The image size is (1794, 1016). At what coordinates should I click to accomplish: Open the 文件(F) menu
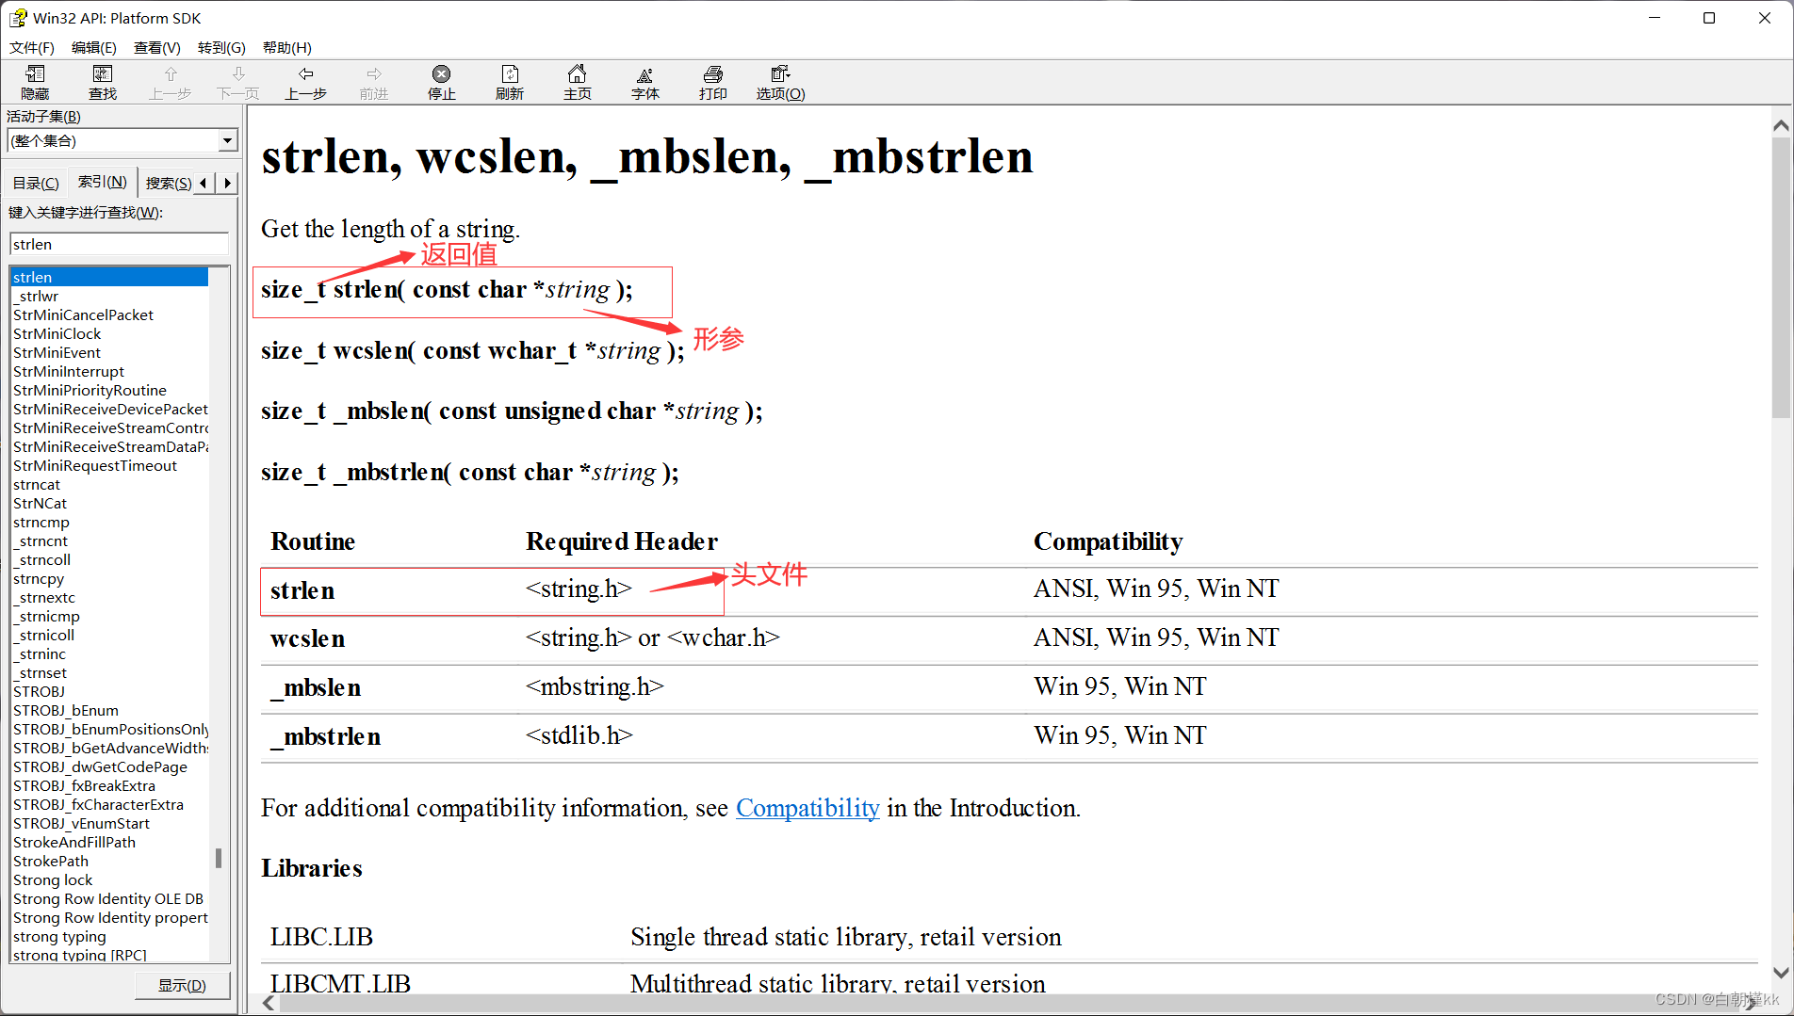[31, 47]
